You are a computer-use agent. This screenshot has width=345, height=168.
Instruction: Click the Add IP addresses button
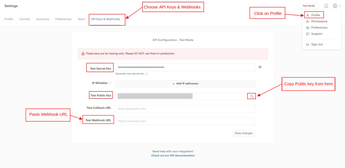coord(185,84)
